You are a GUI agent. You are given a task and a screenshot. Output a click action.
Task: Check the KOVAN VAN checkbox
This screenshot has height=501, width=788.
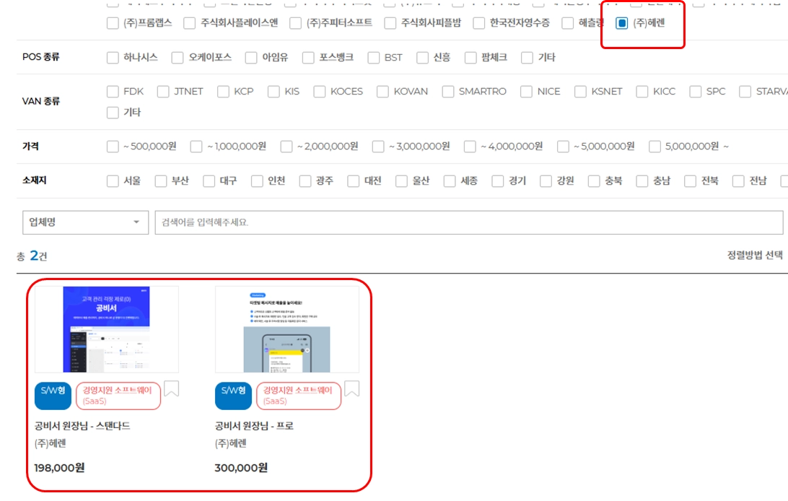tap(382, 92)
